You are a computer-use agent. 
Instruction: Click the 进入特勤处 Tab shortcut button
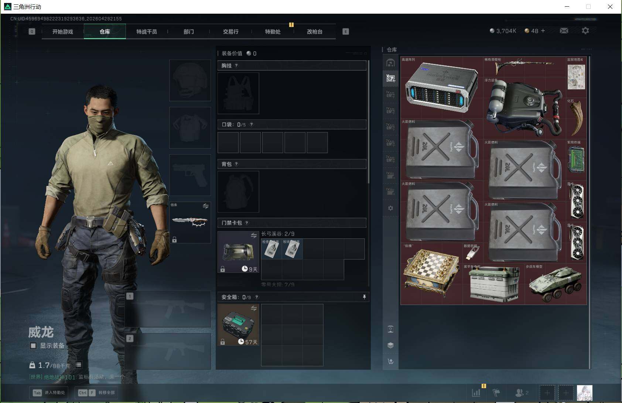pos(49,393)
